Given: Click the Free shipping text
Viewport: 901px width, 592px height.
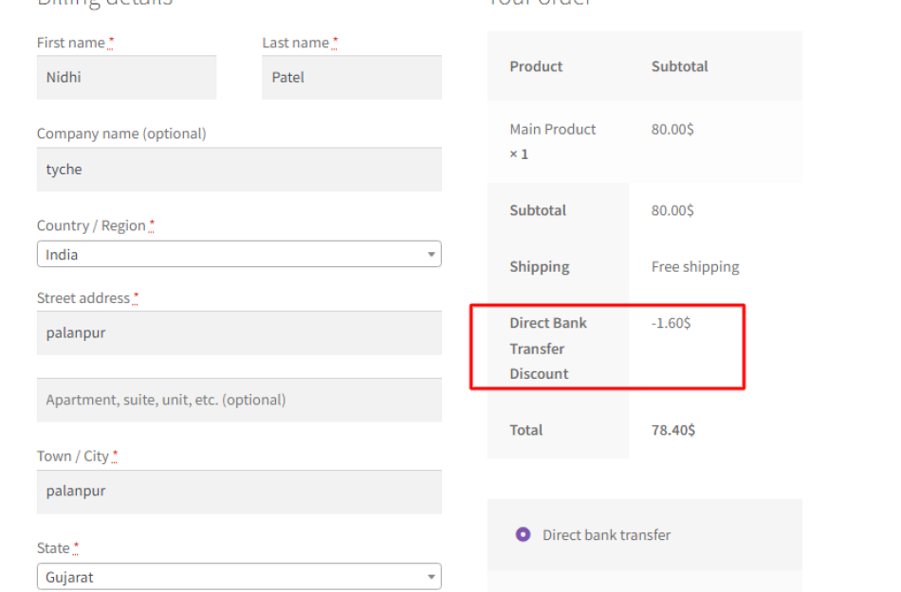Looking at the screenshot, I should pyautogui.click(x=695, y=266).
